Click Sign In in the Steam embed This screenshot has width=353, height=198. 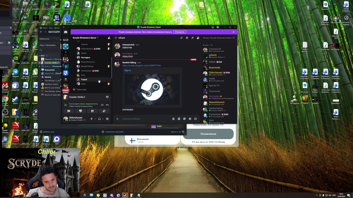[128, 70]
